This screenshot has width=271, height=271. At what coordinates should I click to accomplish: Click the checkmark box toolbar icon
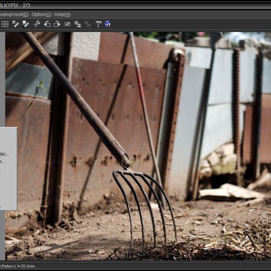[67, 24]
